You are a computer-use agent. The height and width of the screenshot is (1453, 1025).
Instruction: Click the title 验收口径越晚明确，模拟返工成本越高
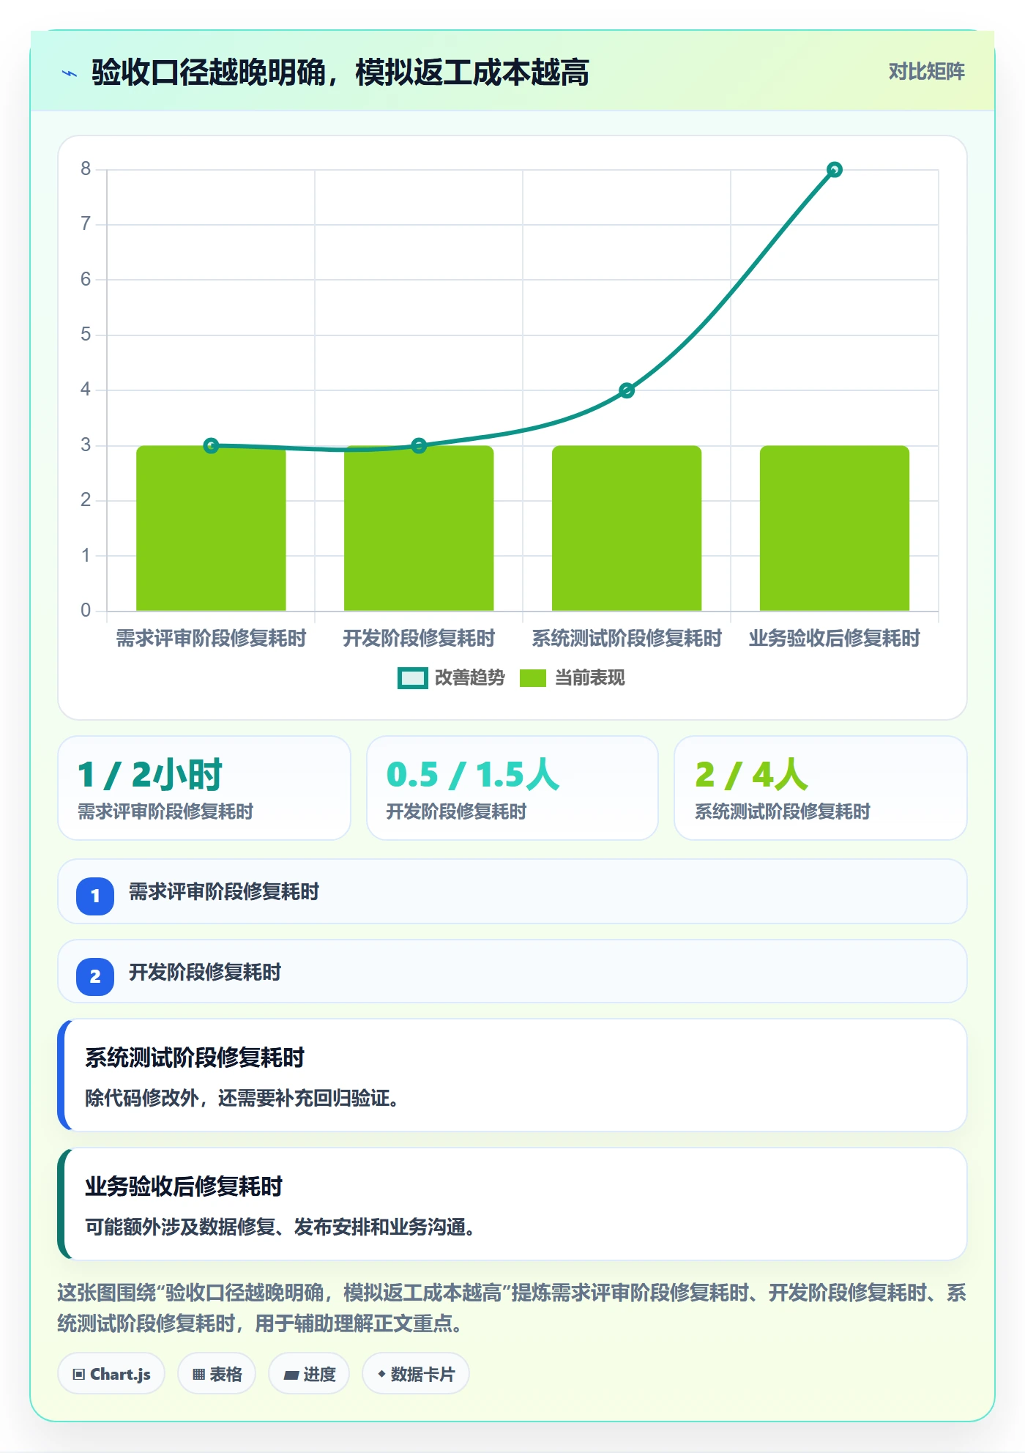pyautogui.click(x=340, y=73)
